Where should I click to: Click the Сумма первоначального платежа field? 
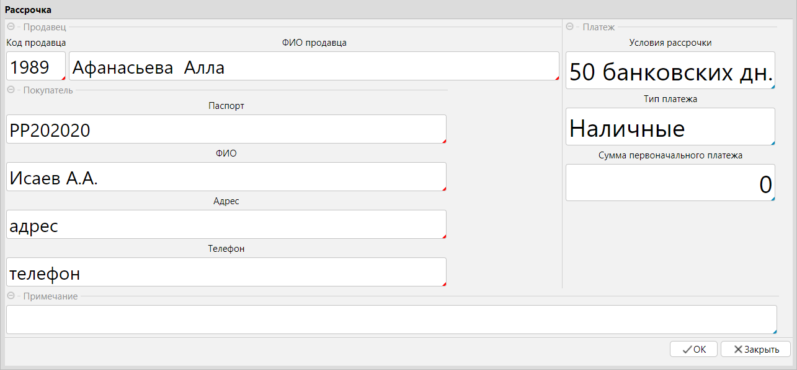(x=670, y=184)
